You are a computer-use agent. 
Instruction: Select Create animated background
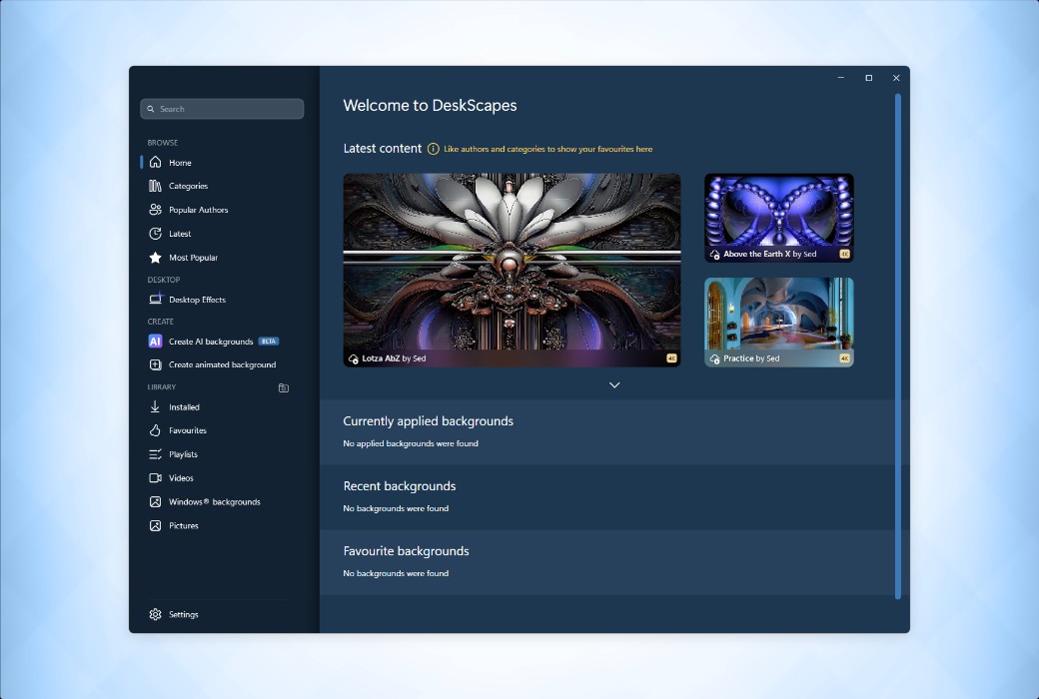[x=222, y=365]
